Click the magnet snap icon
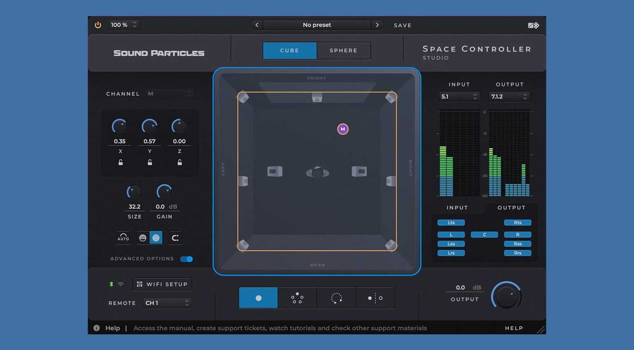The width and height of the screenshot is (634, 350). [175, 238]
